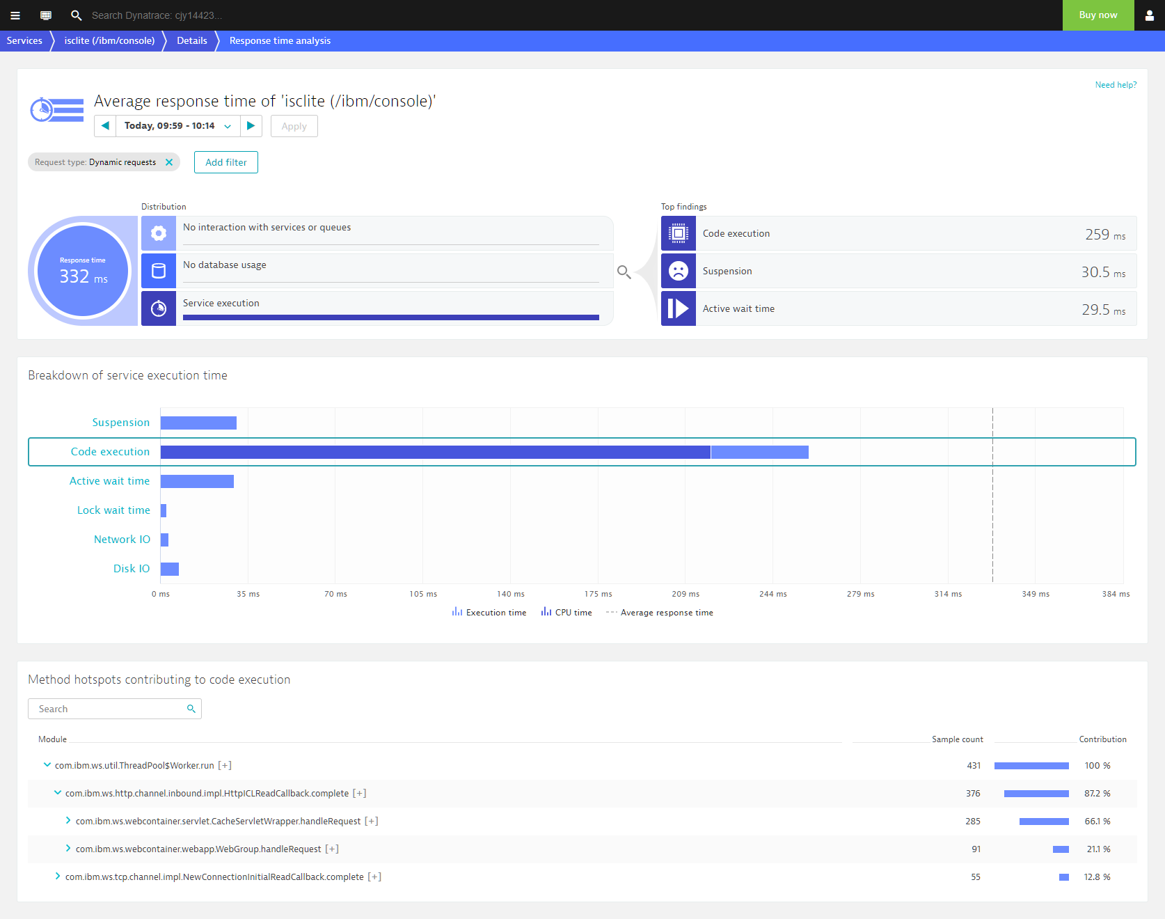Viewport: 1165px width, 919px height.
Task: Go to Services breadcrumb
Action: [x=24, y=41]
